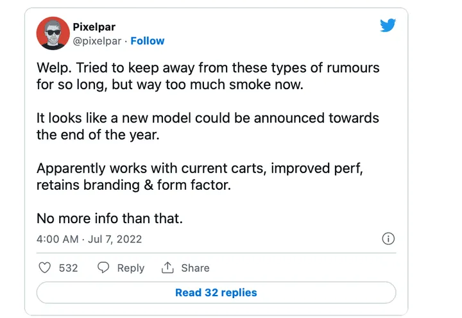
Task: Follow the Pixelpar account
Action: (x=148, y=40)
